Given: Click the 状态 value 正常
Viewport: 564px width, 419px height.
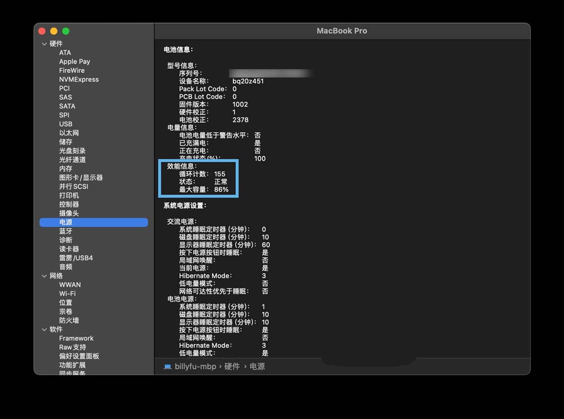Looking at the screenshot, I should coord(221,182).
